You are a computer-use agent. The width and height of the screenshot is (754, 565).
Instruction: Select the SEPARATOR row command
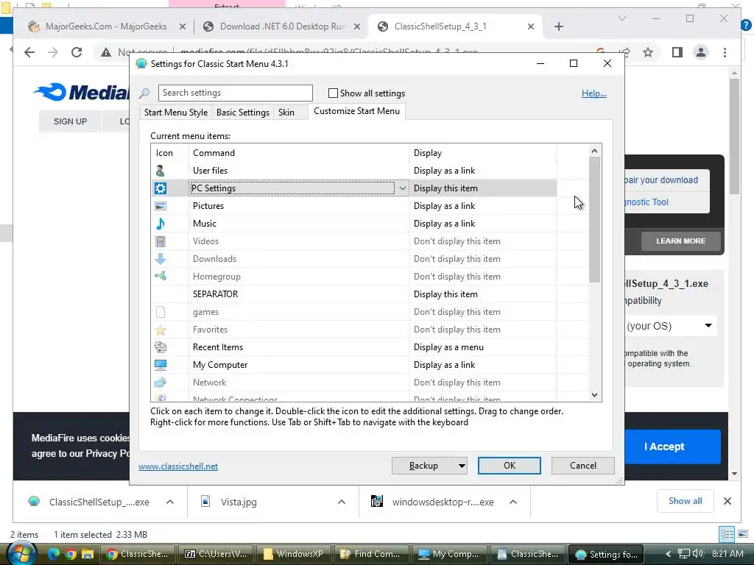[216, 294]
